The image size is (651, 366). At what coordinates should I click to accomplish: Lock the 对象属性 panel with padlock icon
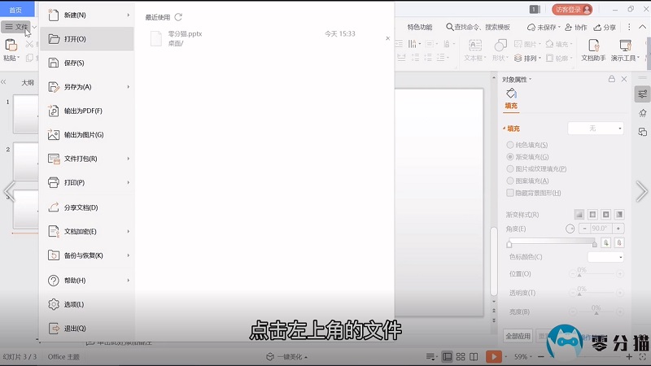click(612, 79)
